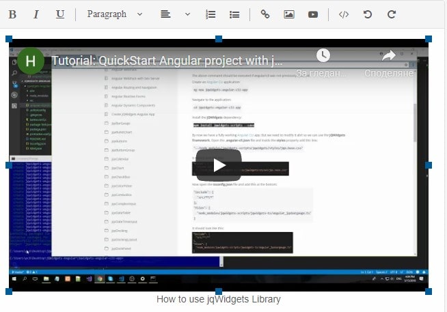Image resolution: width=447 pixels, height=312 pixels.
Task: Click the top-center resize handle of video
Action: [219, 39]
